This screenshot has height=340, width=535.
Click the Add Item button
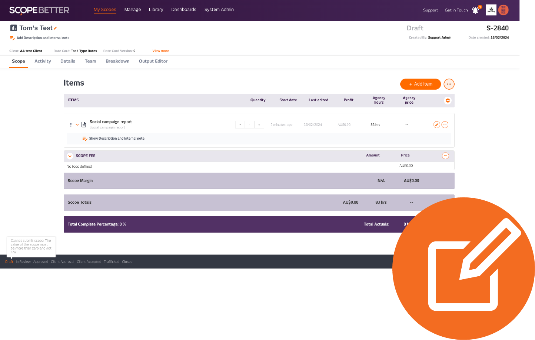tap(420, 84)
